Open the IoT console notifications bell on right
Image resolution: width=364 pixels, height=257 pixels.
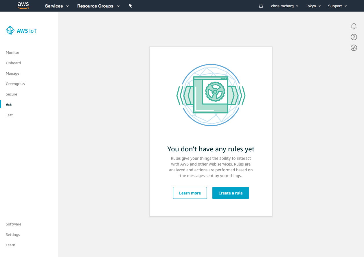pos(354,26)
